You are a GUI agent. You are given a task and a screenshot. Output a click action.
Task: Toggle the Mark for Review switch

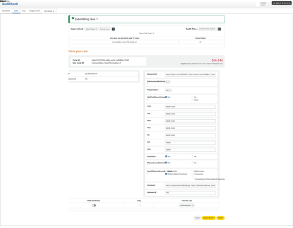(94, 205)
